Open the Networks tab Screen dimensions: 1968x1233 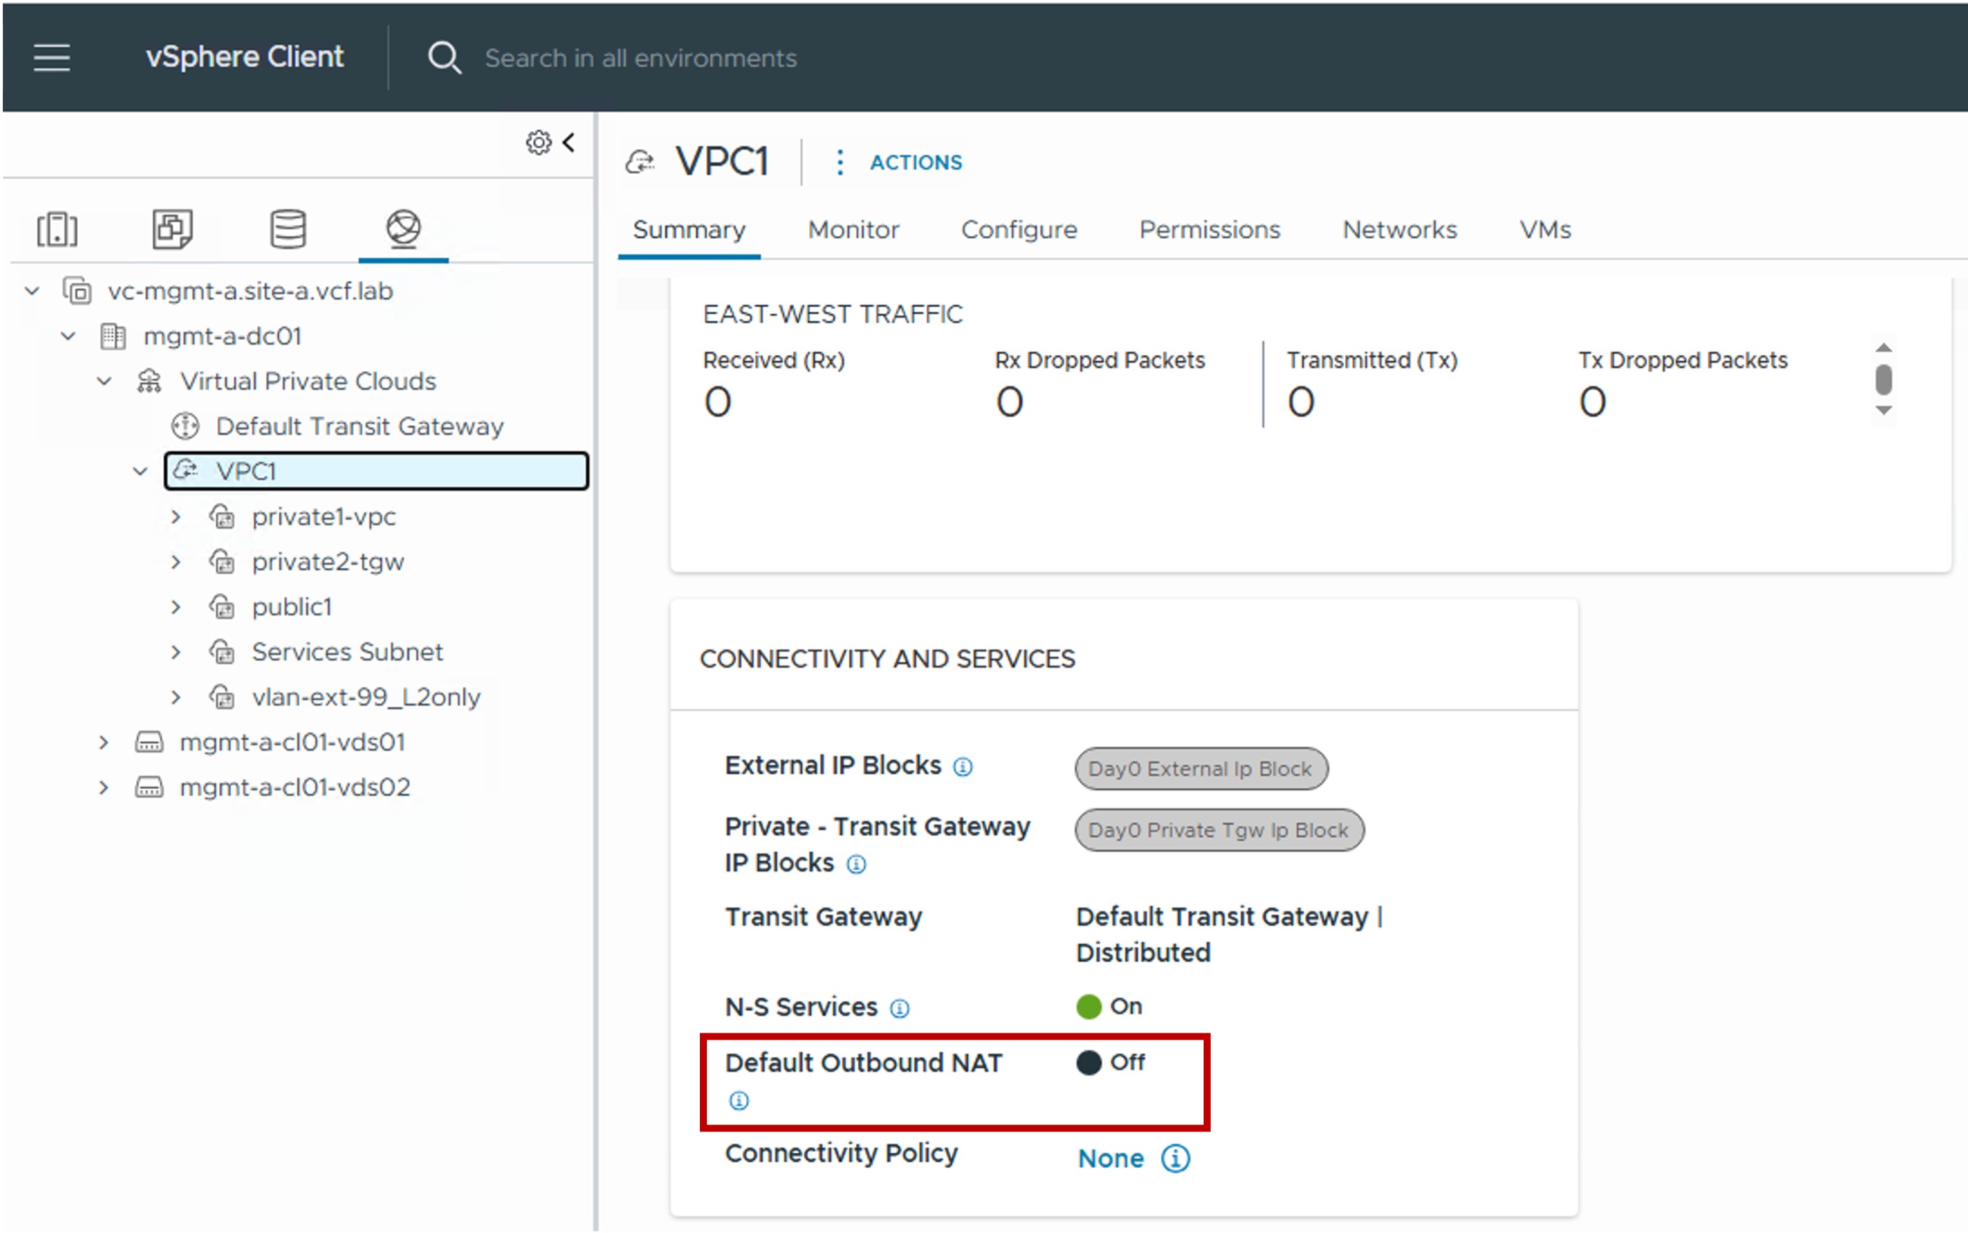(x=1400, y=230)
